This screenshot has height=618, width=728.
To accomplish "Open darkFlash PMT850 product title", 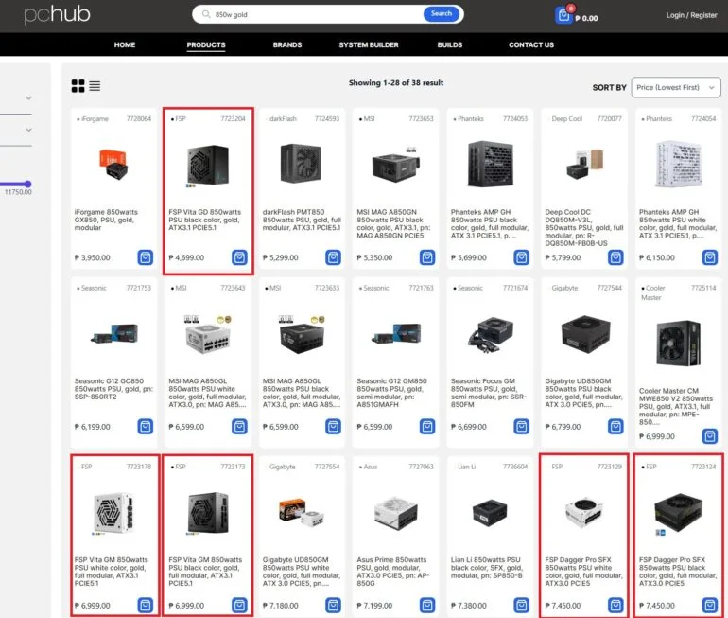I will (x=302, y=220).
